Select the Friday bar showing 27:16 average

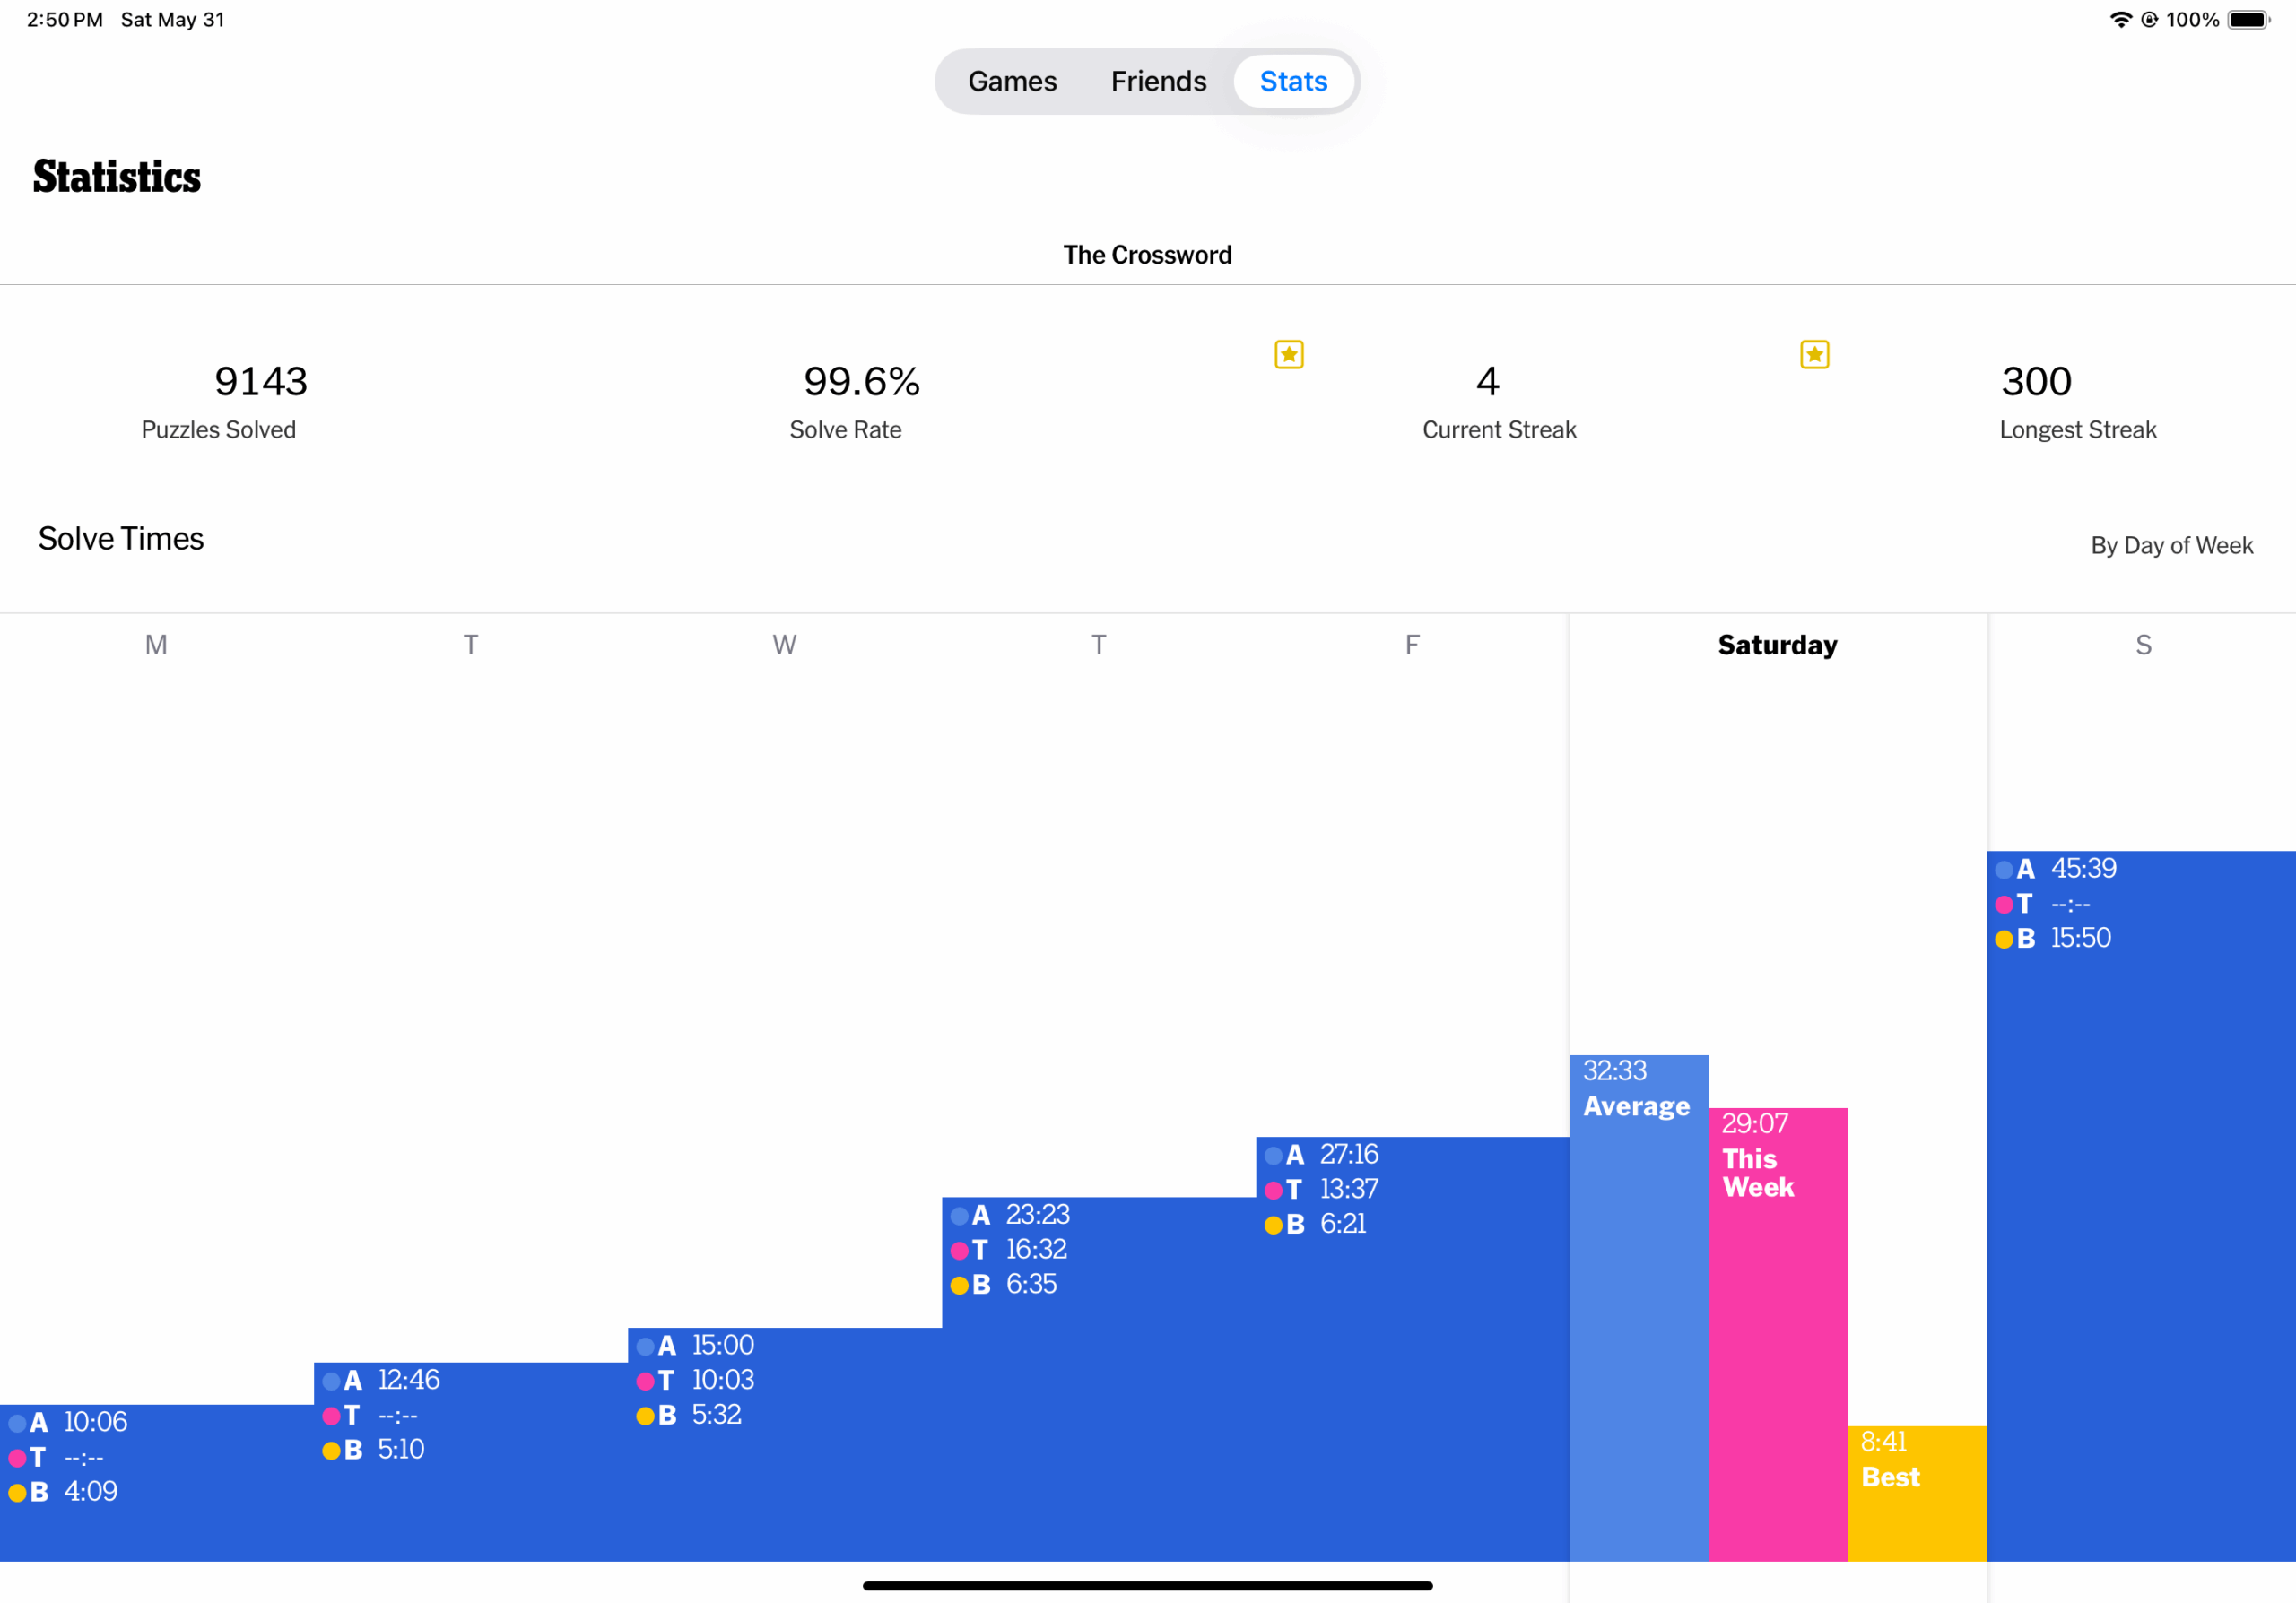1412,1349
